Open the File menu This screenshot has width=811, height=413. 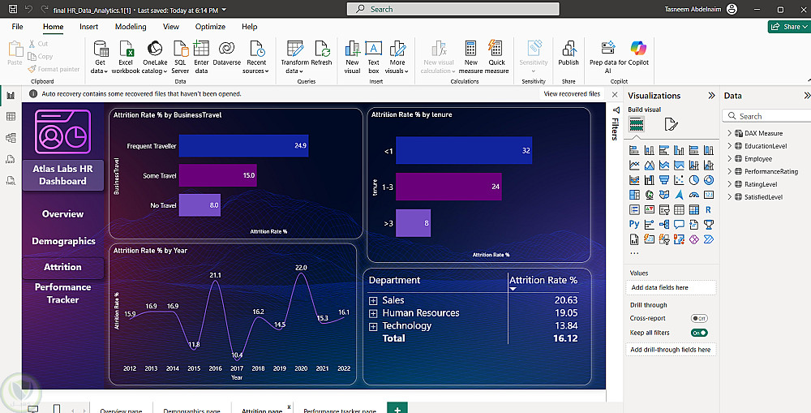click(18, 27)
